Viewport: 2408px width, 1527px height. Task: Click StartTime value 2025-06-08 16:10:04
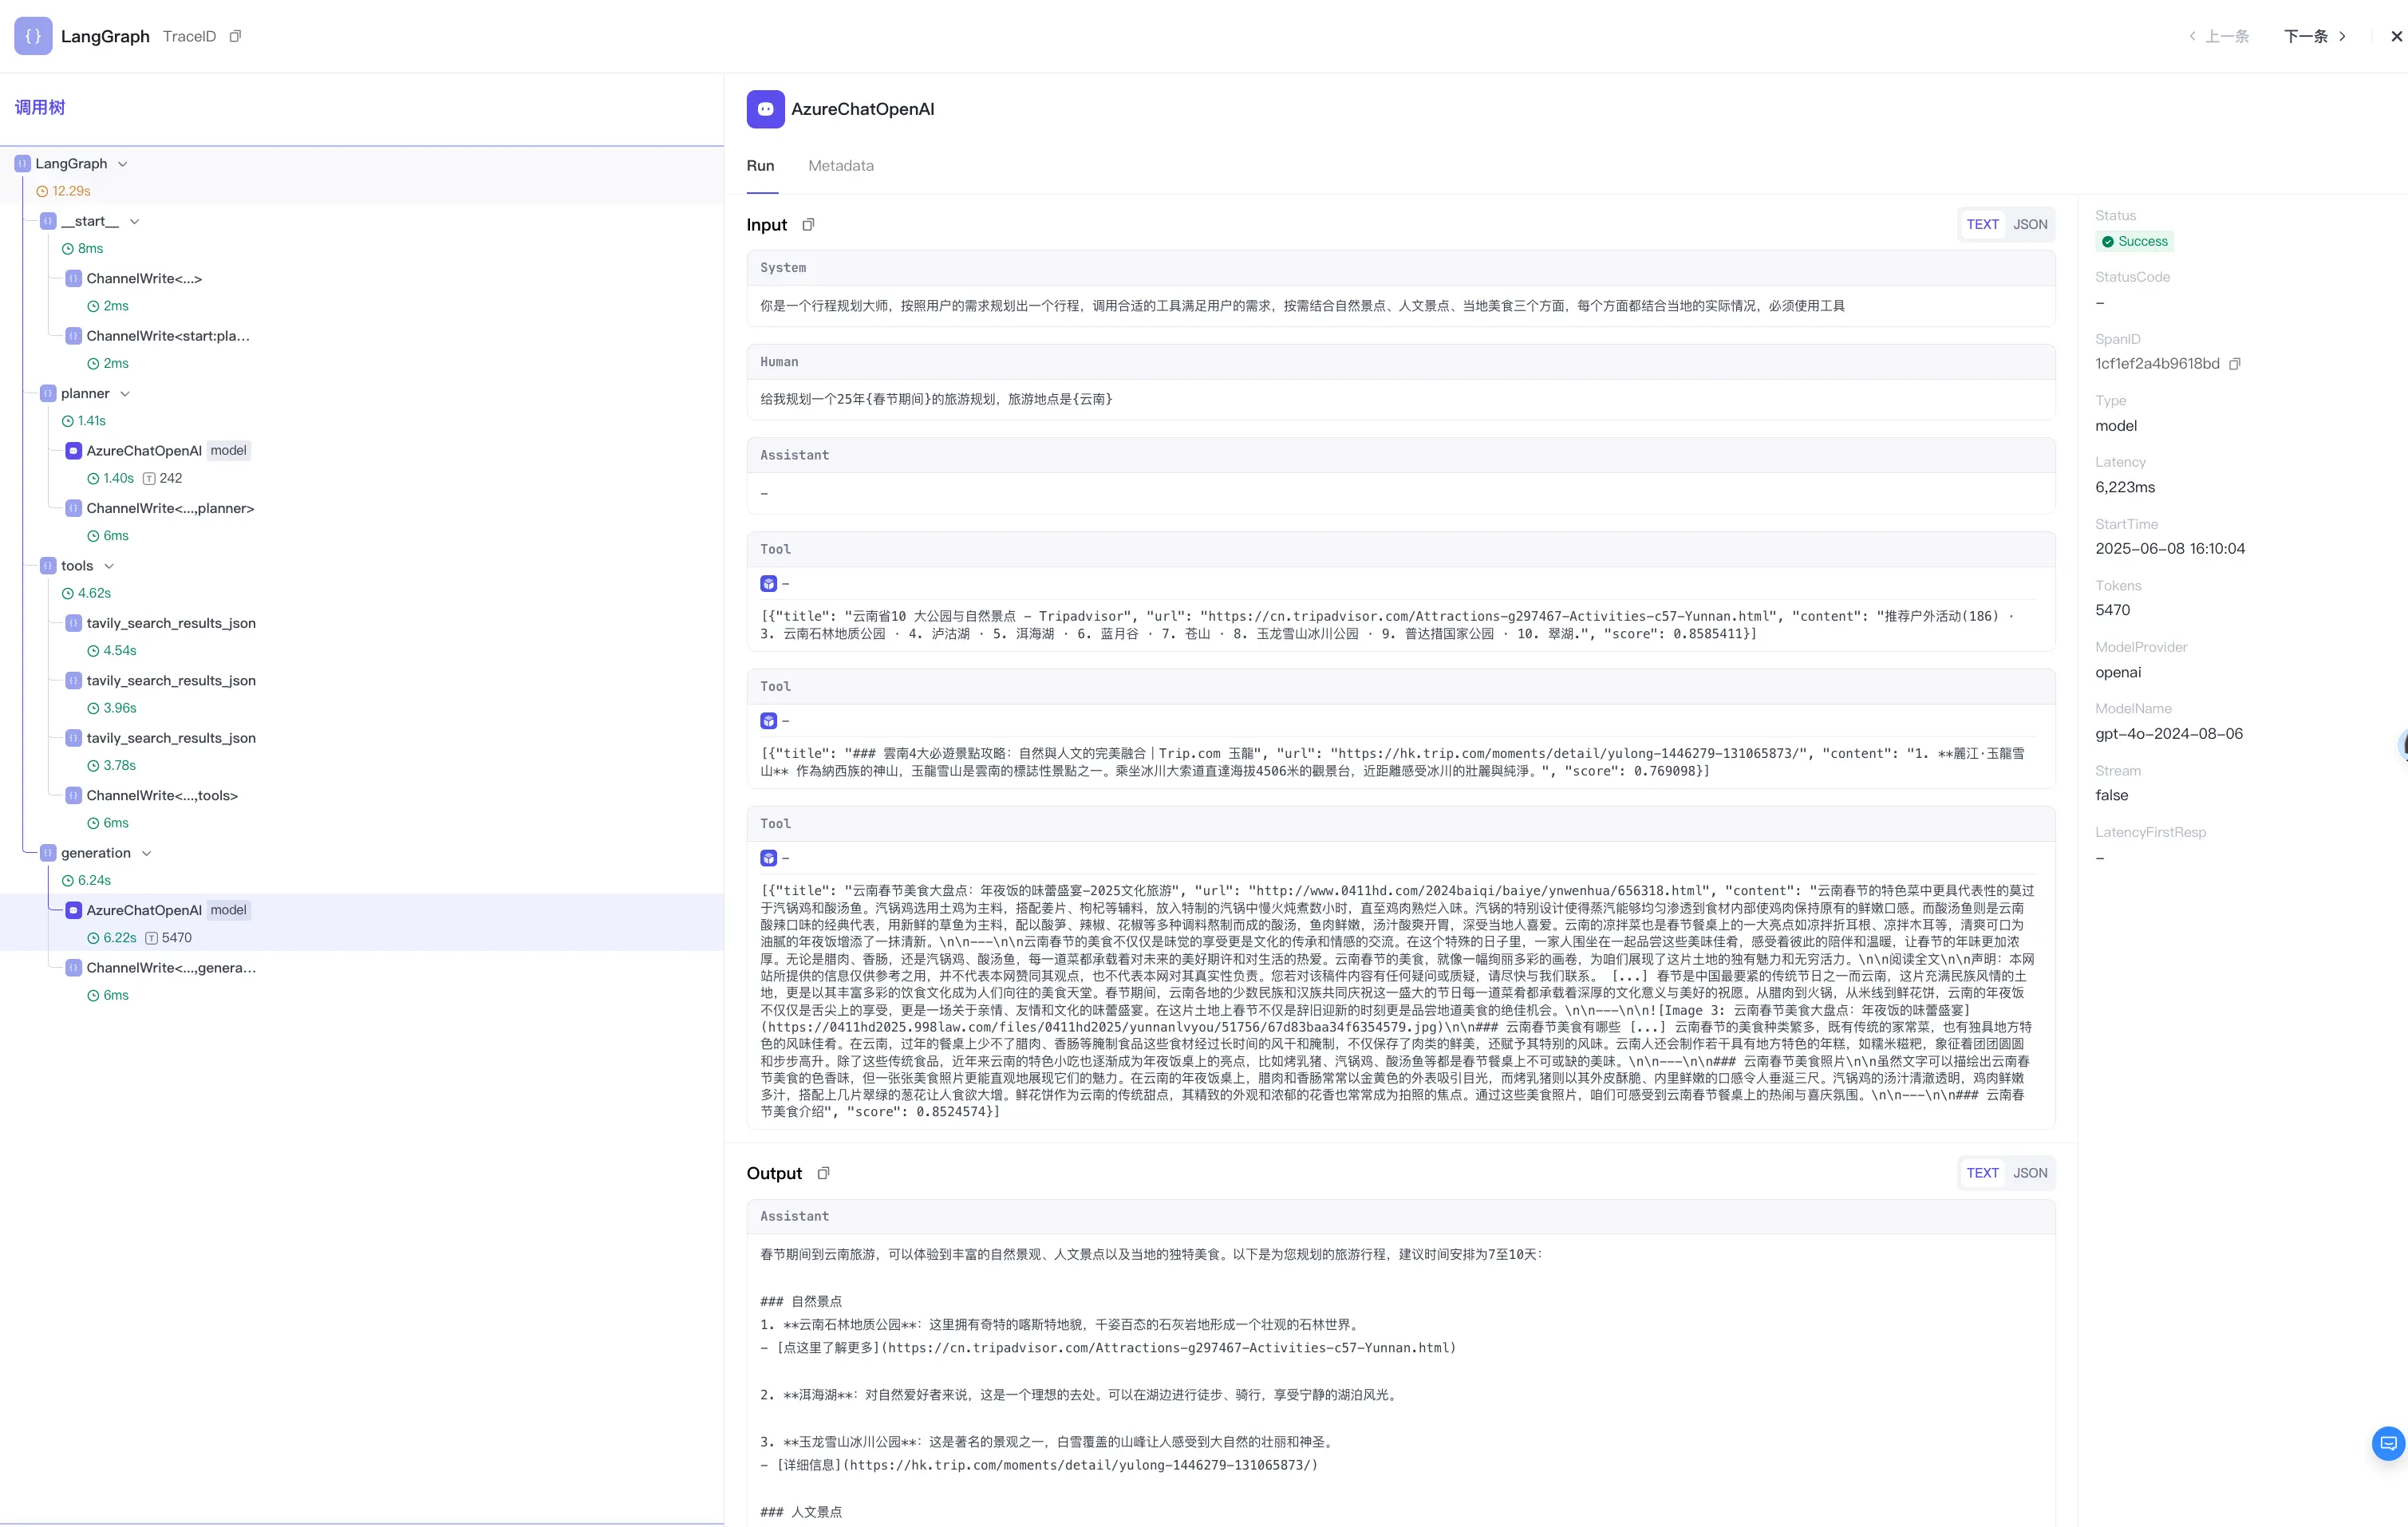(x=2170, y=549)
